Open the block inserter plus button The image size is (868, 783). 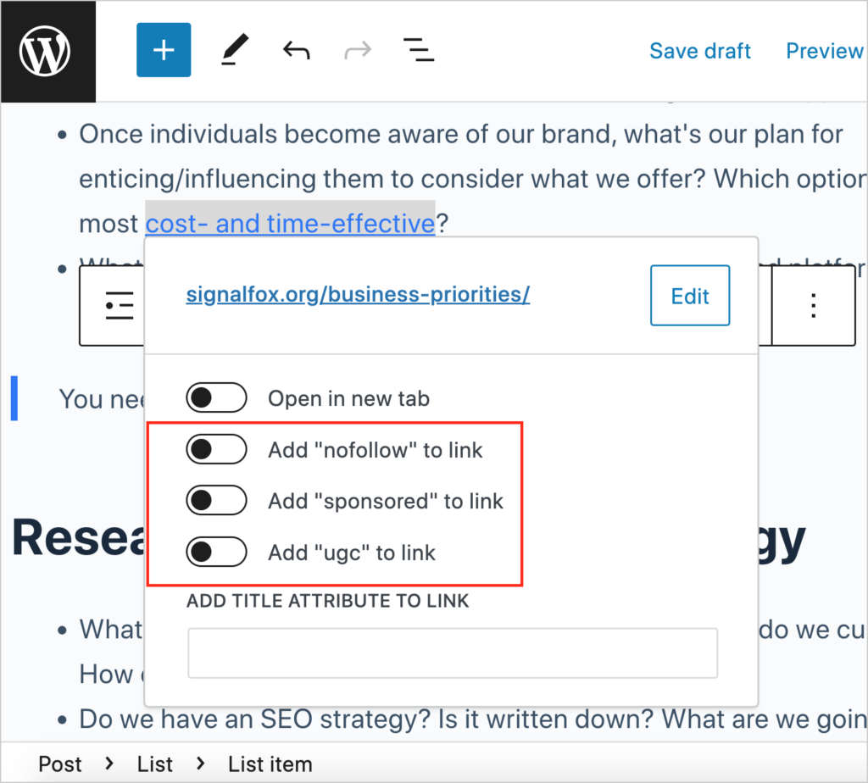tap(164, 50)
